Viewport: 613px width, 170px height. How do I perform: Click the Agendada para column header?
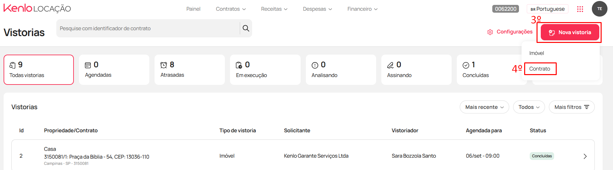coord(484,130)
